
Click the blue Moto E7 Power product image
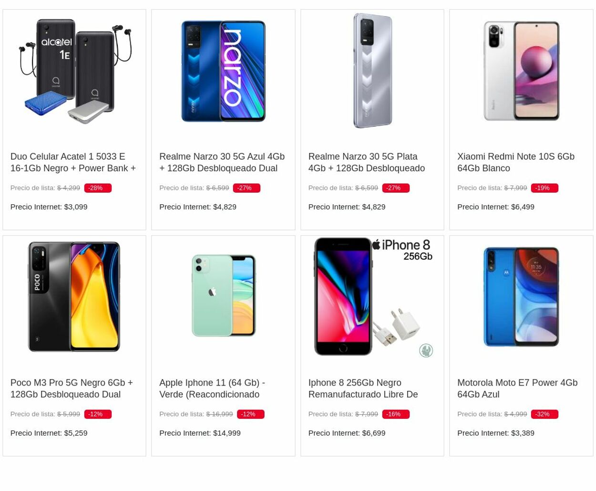point(521,296)
